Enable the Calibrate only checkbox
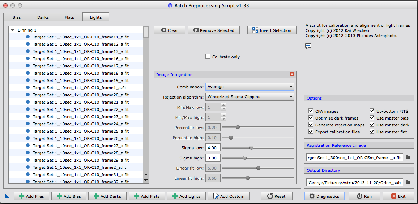Screen dimensions: 418x204 point(208,57)
